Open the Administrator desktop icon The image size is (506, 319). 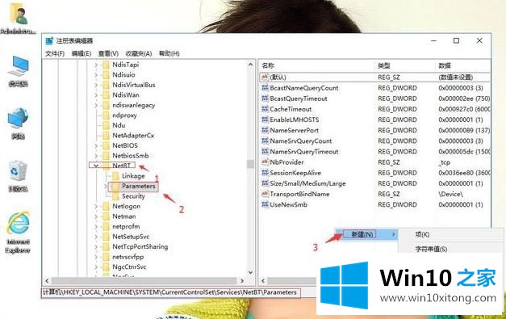[x=19, y=18]
